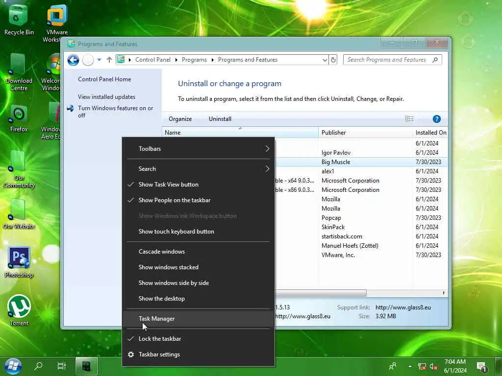Click the taskbar clock showing 7:04 AM
Screen dimensions: 502x376
point(455,366)
